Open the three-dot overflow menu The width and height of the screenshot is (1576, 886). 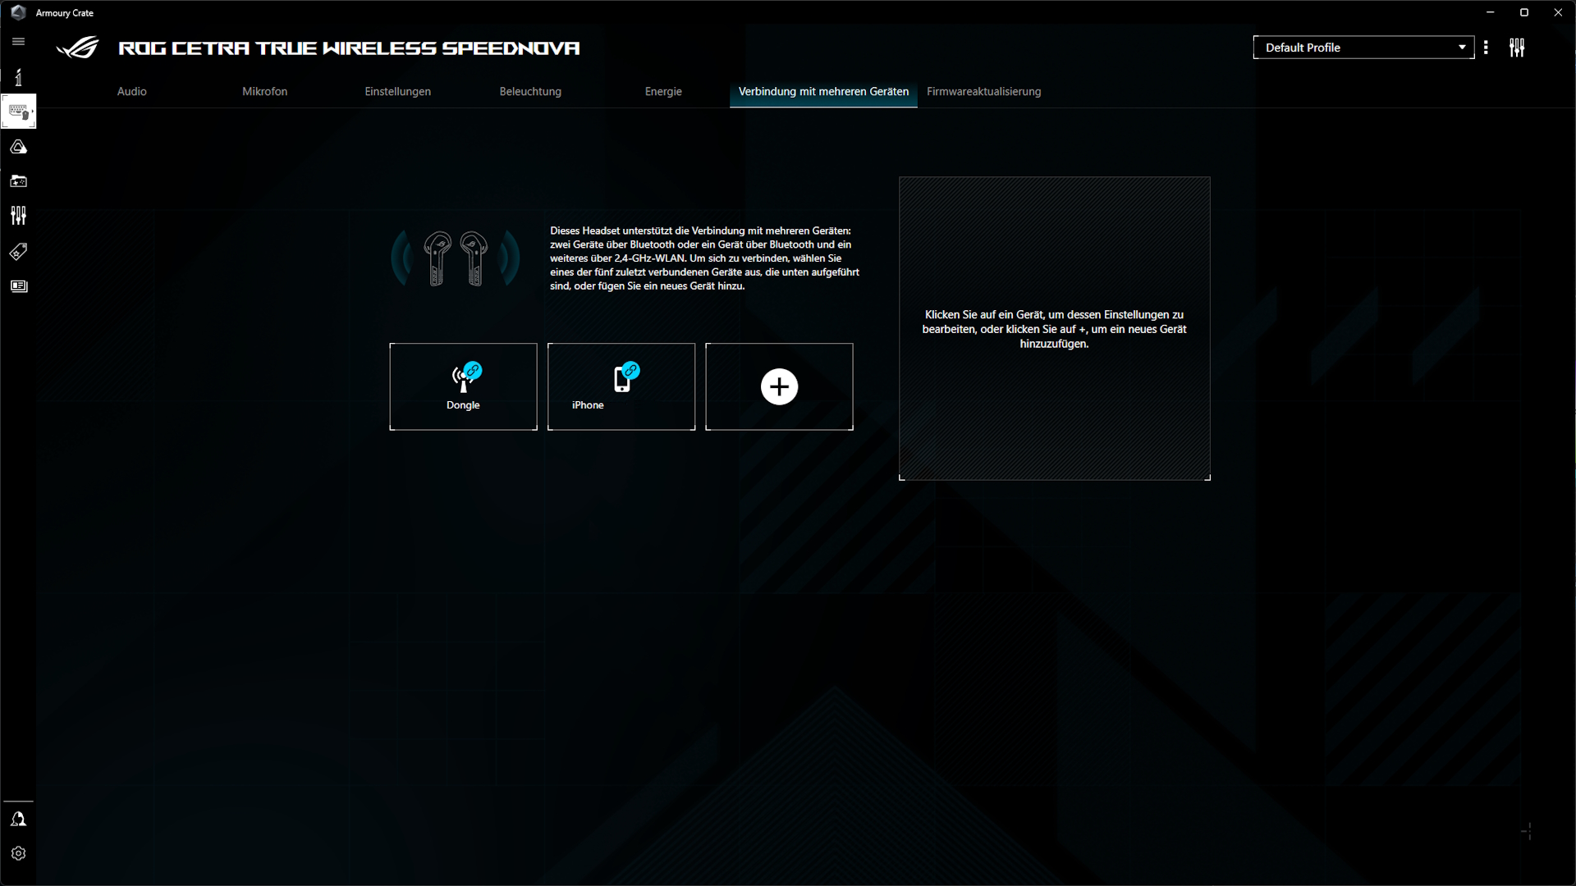click(1486, 47)
